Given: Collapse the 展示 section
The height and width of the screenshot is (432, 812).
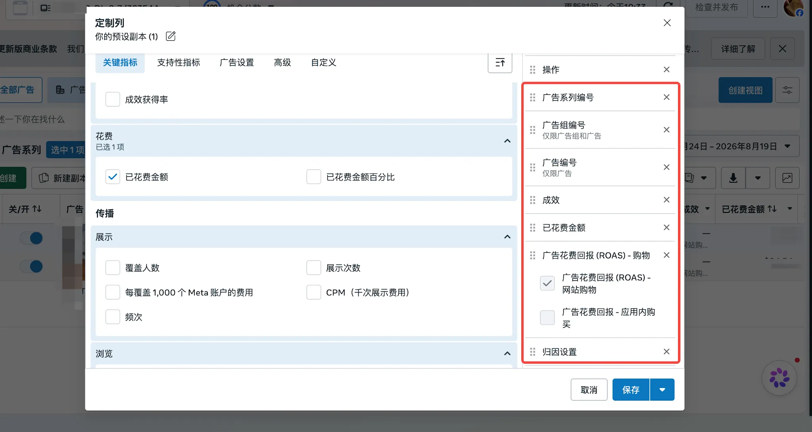Looking at the screenshot, I should [507, 237].
